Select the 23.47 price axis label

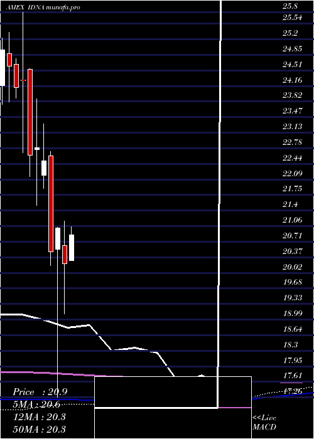pos(293,111)
